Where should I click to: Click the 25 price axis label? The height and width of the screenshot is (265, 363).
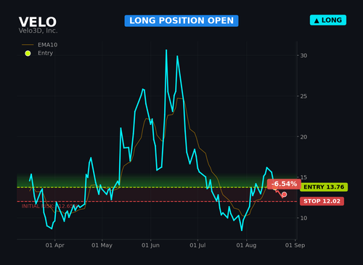point(303,96)
